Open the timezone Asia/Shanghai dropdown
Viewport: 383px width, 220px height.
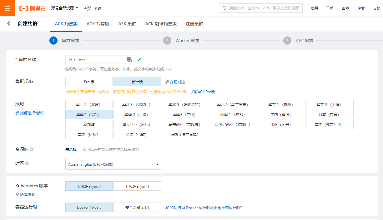coord(113,164)
